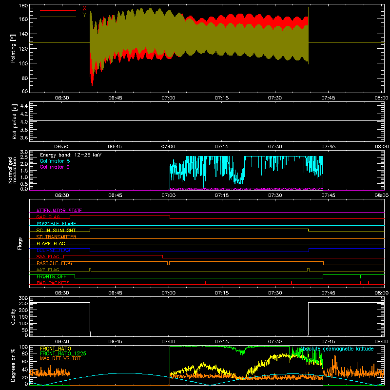This screenshot has height=390, width=390.
Task: Click the GAP_FLAG label
Action: point(48,217)
